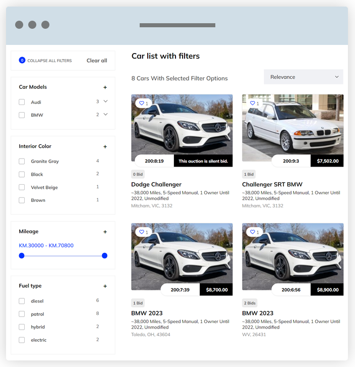
Task: Tick the Brown interior checkbox
Action: [22, 200]
